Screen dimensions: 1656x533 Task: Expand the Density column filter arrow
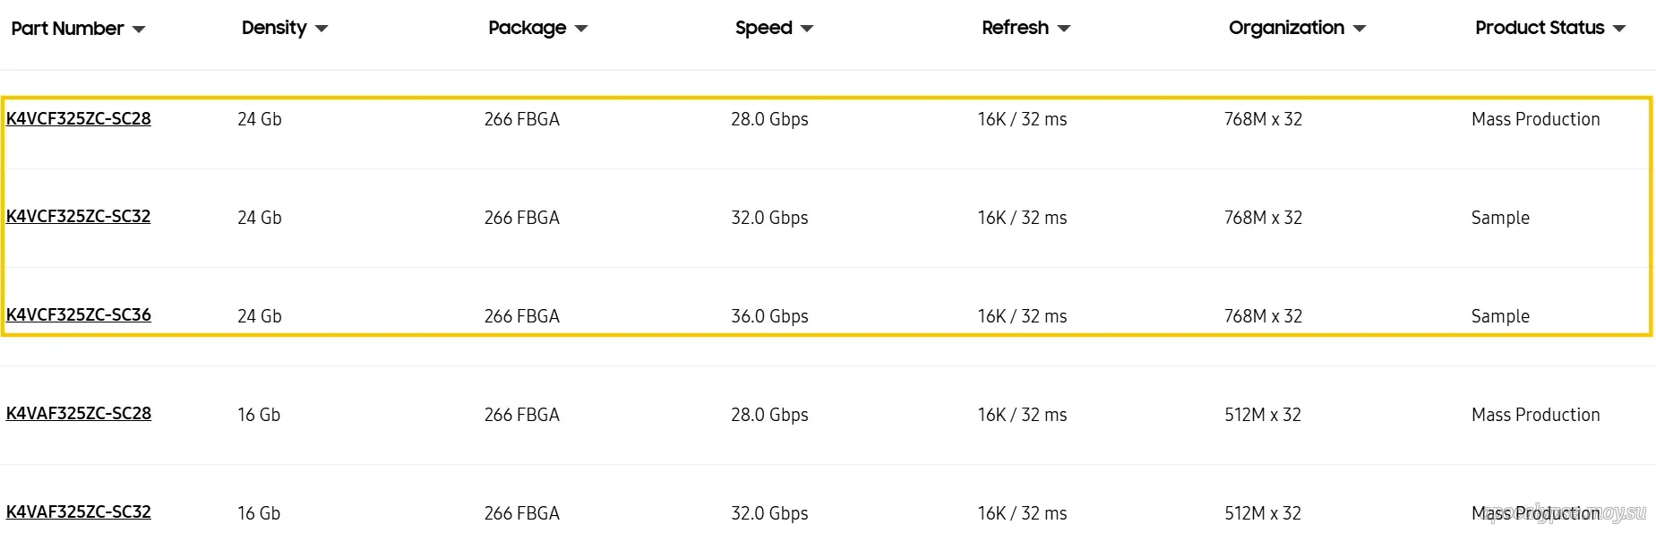point(322,30)
